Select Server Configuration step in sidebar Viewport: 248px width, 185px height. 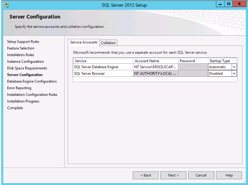(x=25, y=75)
